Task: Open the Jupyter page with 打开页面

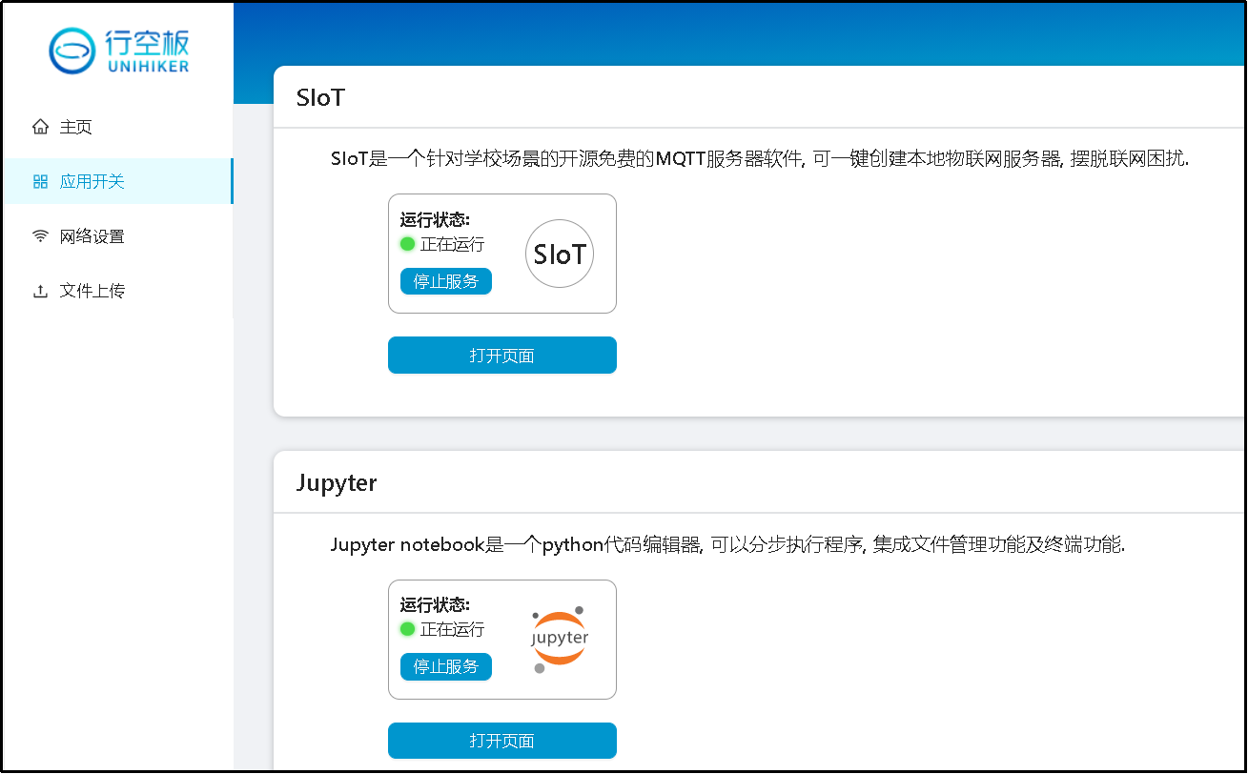Action: coord(502,741)
